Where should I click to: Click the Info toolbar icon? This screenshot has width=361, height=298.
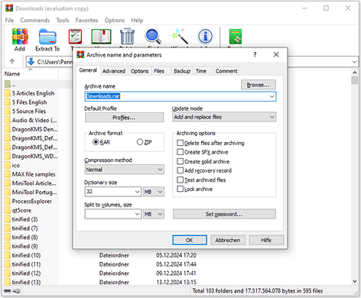click(205, 37)
